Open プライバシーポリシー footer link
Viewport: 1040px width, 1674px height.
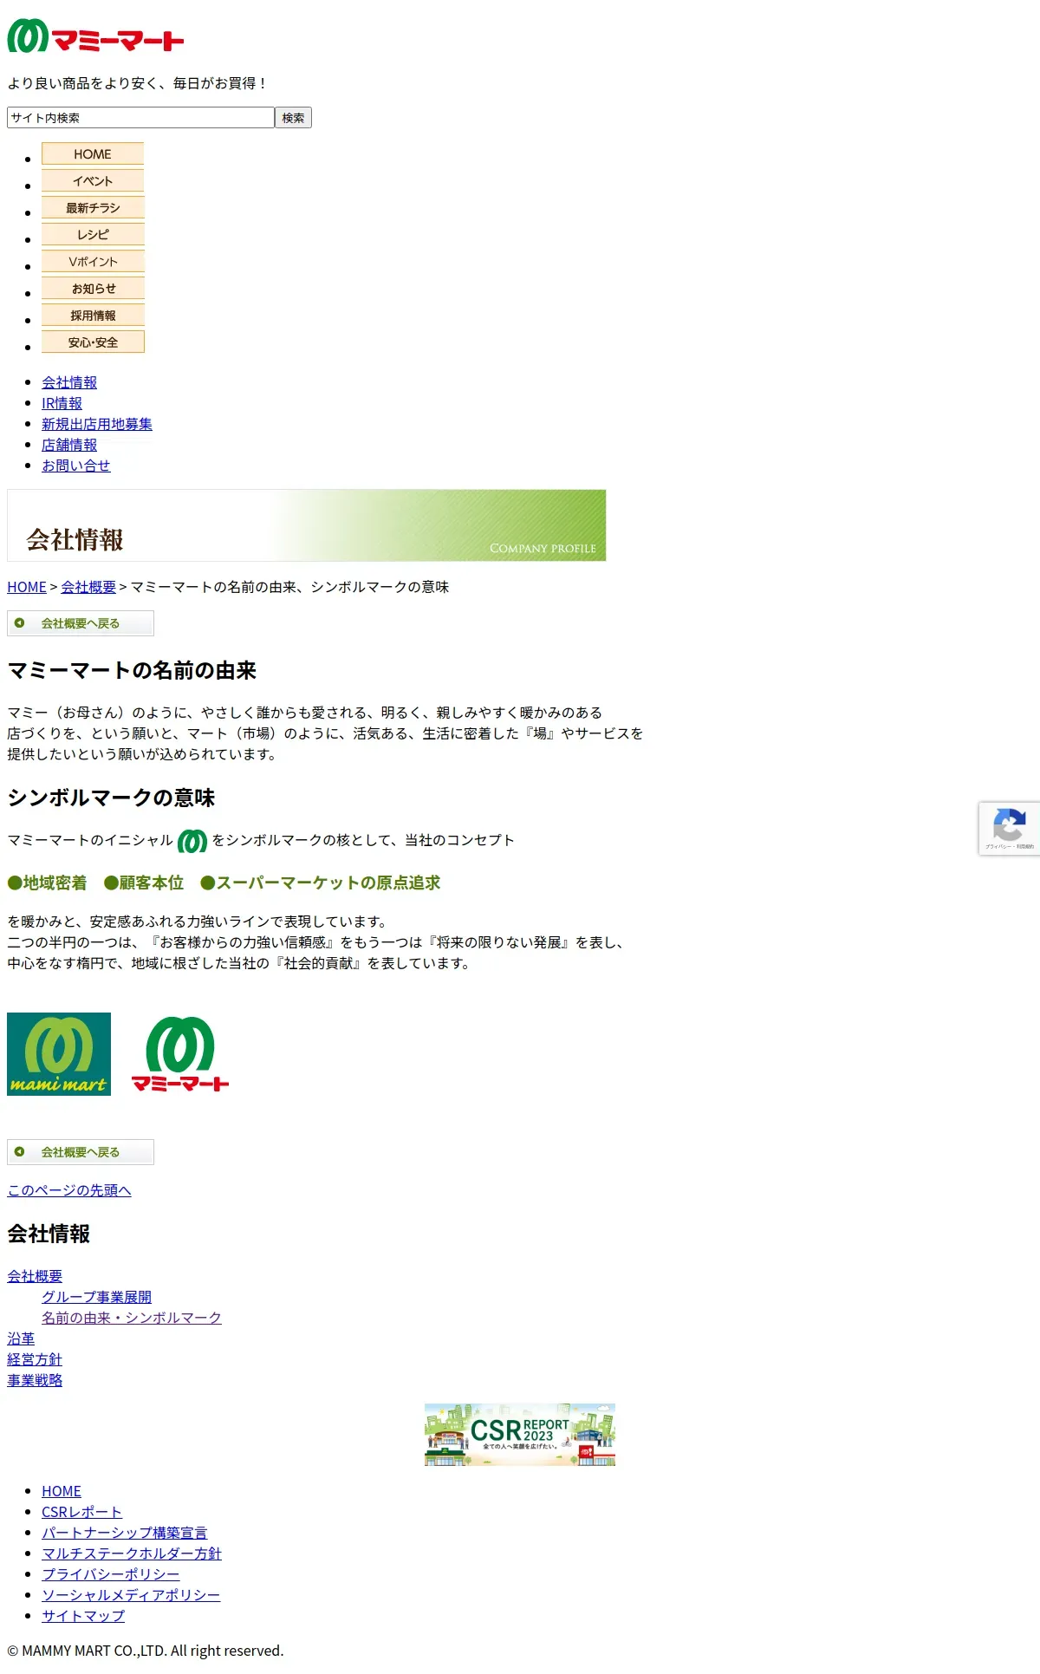click(x=111, y=1574)
